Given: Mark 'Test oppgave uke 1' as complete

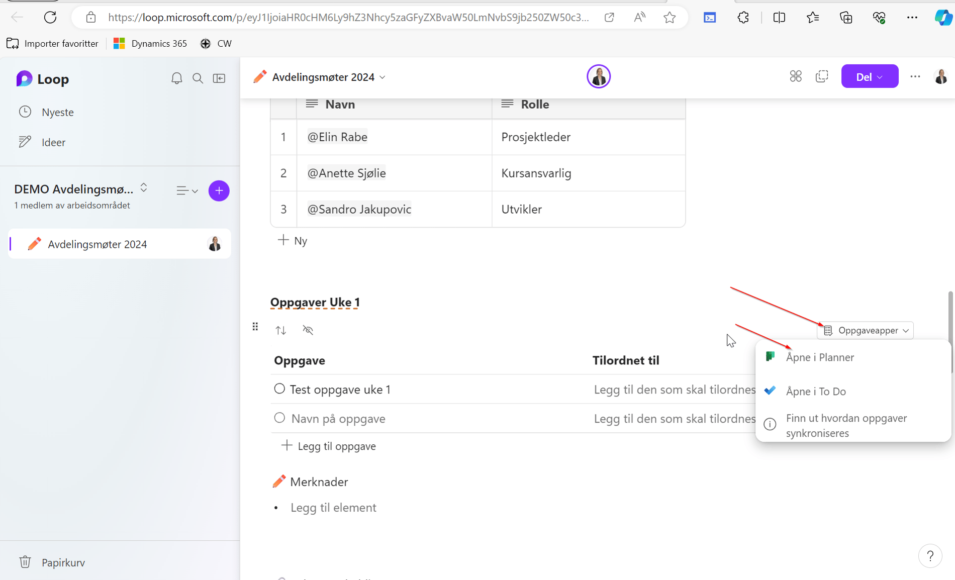Looking at the screenshot, I should tap(279, 389).
